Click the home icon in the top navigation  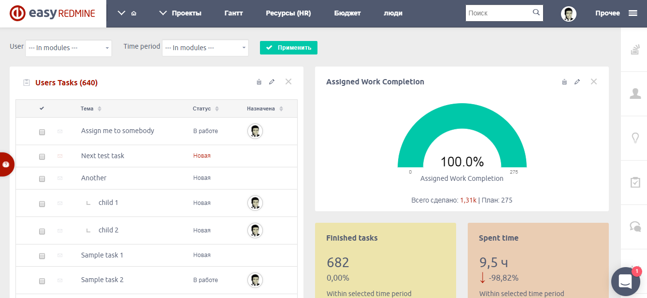(x=134, y=13)
